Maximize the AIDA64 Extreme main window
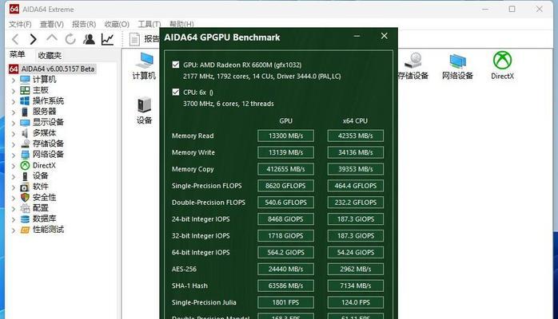This screenshot has width=558, height=319. coord(512,9)
